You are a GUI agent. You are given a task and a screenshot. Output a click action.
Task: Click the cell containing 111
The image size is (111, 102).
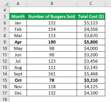(52, 67)
